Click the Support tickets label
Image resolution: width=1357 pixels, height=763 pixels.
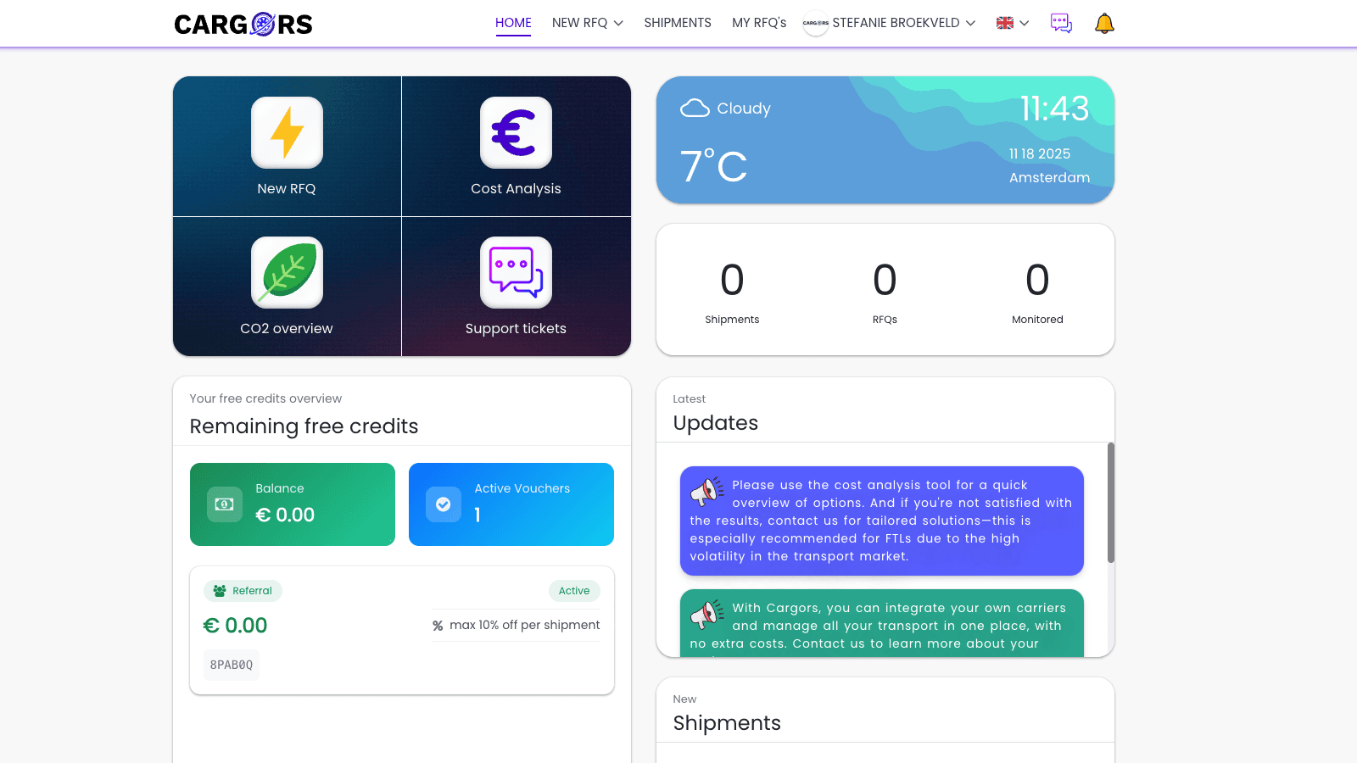pyautogui.click(x=516, y=329)
